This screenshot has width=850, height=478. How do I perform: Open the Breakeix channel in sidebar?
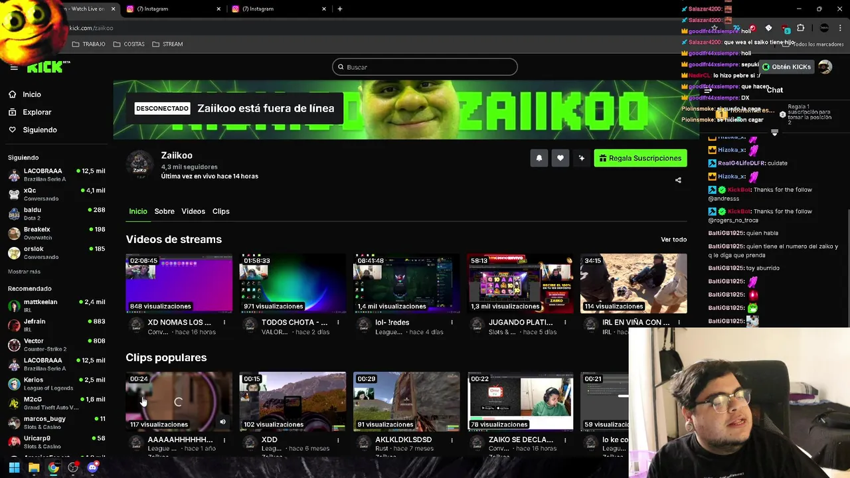(x=56, y=233)
